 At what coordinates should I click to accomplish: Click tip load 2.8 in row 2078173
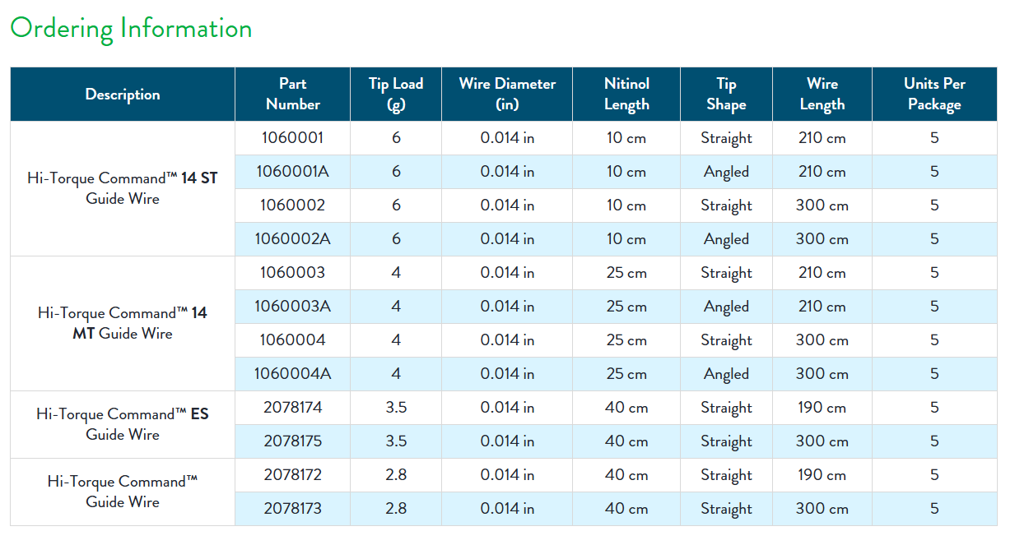click(396, 509)
